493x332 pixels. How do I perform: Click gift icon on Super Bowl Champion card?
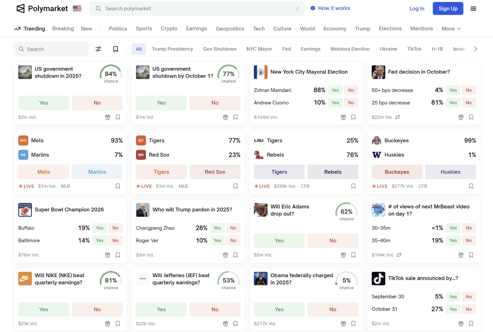108,255
